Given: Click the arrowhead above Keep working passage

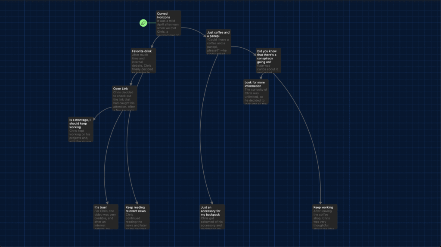Looking at the screenshot, I should pyautogui.click(x=320, y=202).
